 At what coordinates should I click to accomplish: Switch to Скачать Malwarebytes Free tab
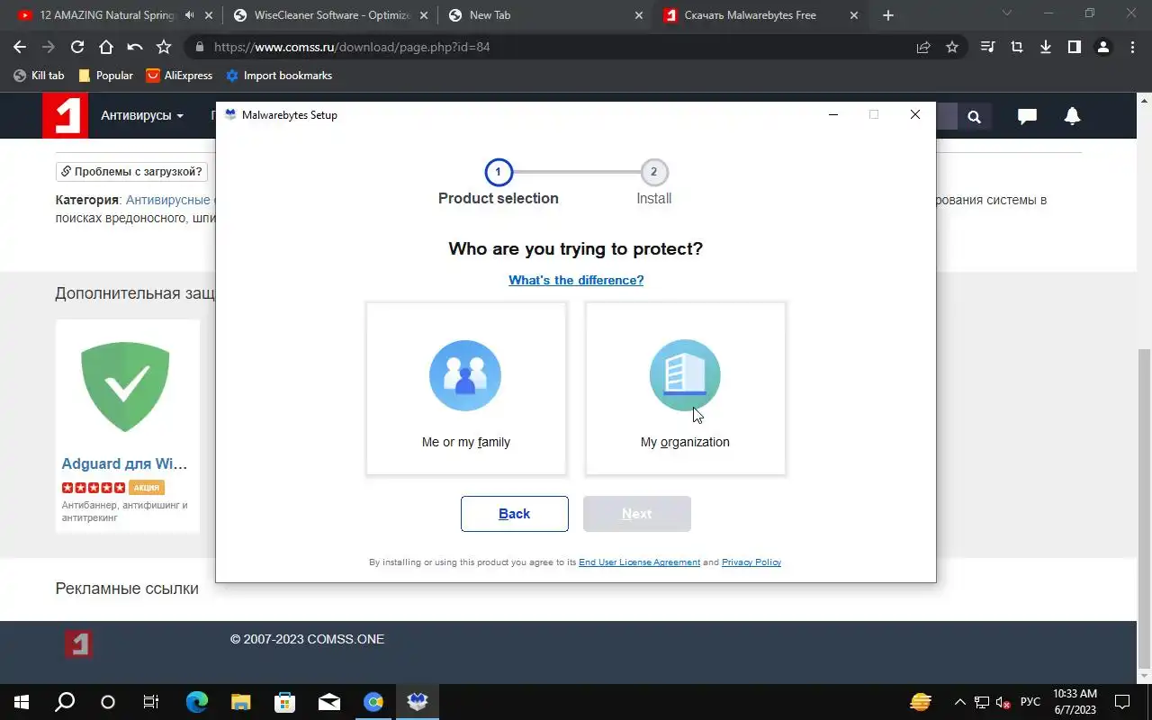pos(760,15)
